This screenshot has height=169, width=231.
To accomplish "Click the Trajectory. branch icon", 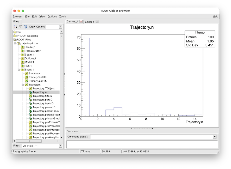I will tap(27, 85).
